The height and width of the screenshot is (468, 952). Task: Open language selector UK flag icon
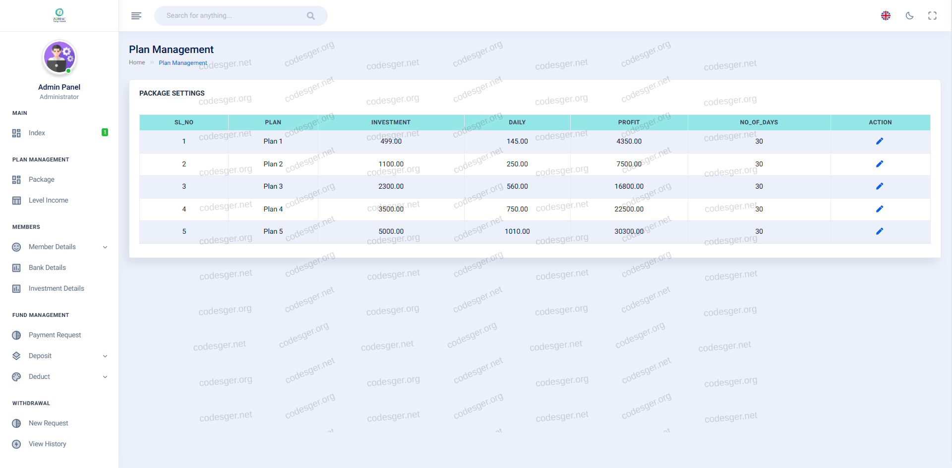click(886, 16)
